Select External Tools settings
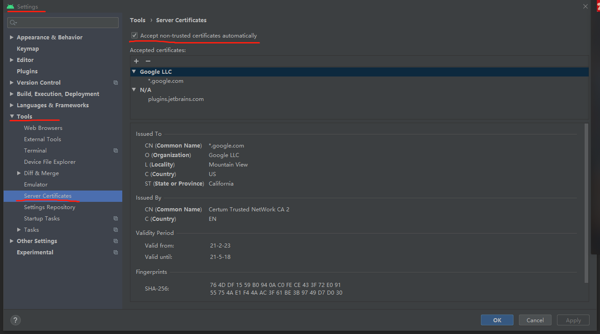 pyautogui.click(x=43, y=139)
